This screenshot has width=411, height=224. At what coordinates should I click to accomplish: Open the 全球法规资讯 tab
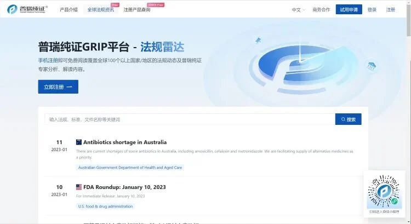pyautogui.click(x=101, y=10)
